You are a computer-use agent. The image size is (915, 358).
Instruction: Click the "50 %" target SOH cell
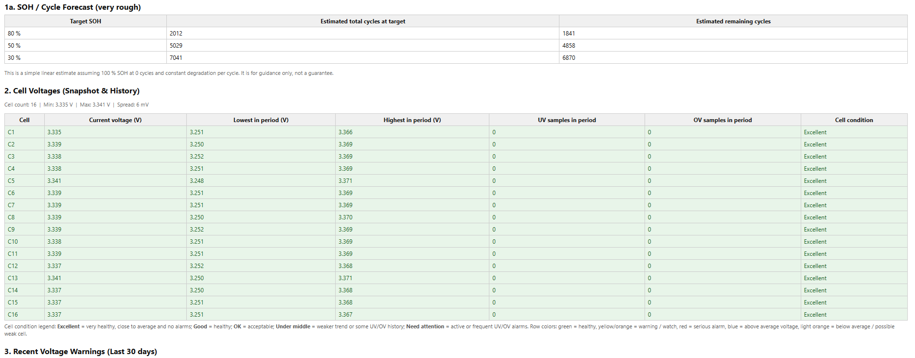[86, 46]
